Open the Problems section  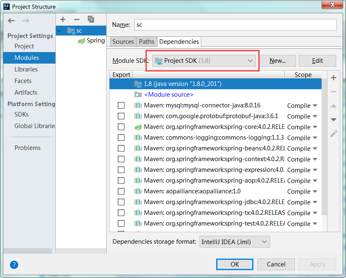[x=27, y=148]
